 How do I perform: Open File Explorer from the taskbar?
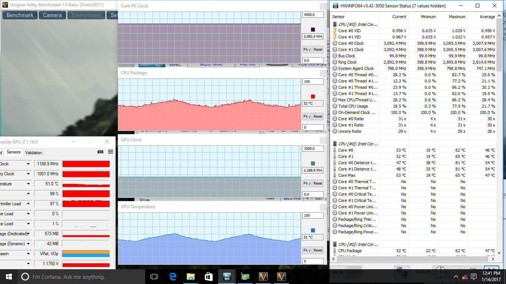(x=190, y=277)
